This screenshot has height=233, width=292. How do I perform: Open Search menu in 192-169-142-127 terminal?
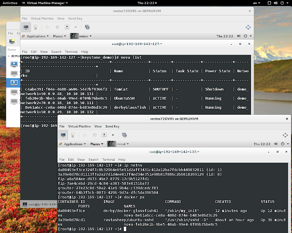click(56, 52)
